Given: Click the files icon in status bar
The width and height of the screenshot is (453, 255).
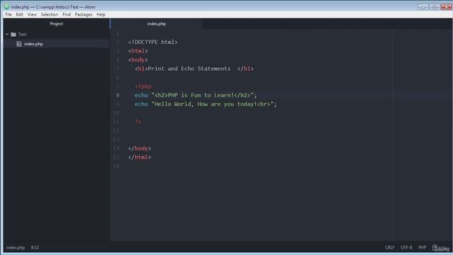Looking at the screenshot, I should [435, 247].
